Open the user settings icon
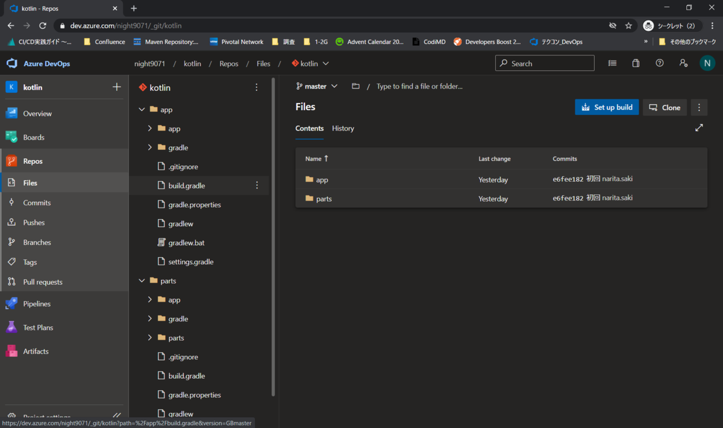Viewport: 723px width, 428px height. 683,63
